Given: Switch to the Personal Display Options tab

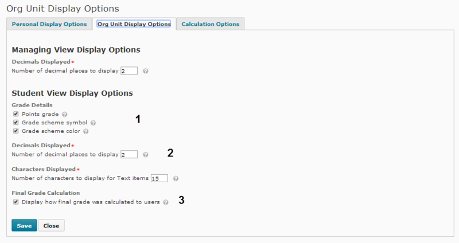Looking at the screenshot, I should pos(49,24).
